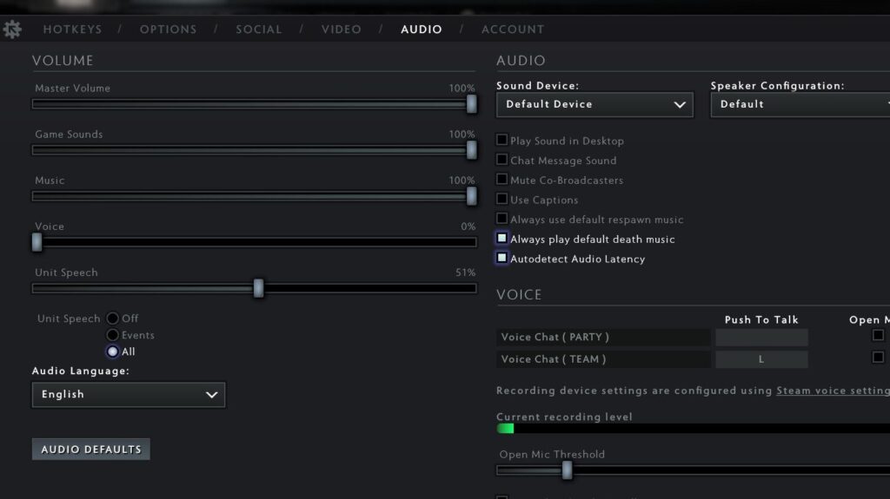Toggle the Chat Message Sound checkbox
This screenshot has width=890, height=499.
pyautogui.click(x=502, y=160)
